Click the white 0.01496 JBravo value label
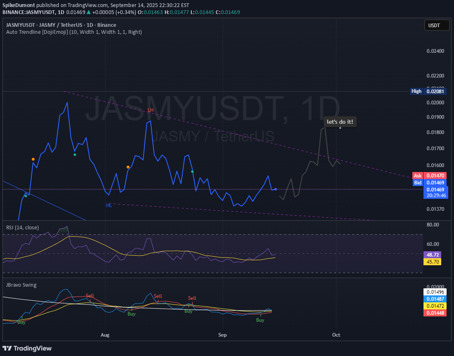Image resolution: width=454 pixels, height=356 pixels. [435, 292]
